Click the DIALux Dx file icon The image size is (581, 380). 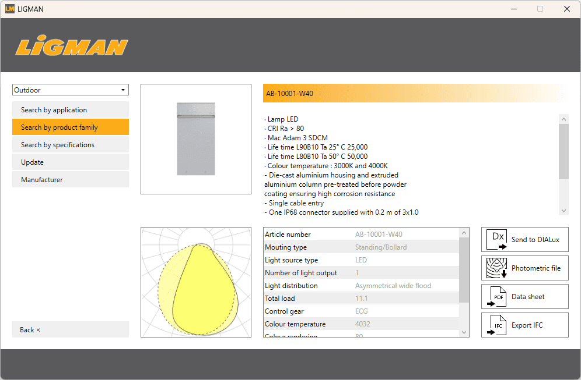coord(497,239)
